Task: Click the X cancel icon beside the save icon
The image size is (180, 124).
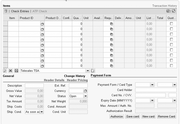Action: point(10,71)
